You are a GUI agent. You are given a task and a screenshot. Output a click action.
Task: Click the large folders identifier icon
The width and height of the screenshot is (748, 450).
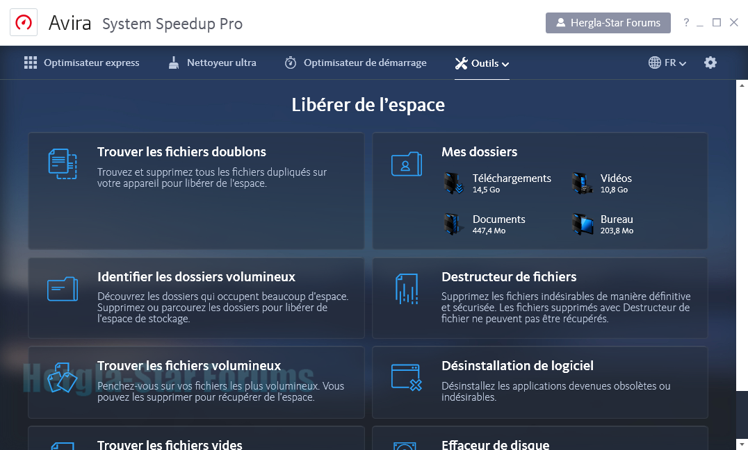point(63,289)
